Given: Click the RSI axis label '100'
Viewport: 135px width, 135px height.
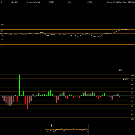Looking at the screenshot, I should coord(2,25).
